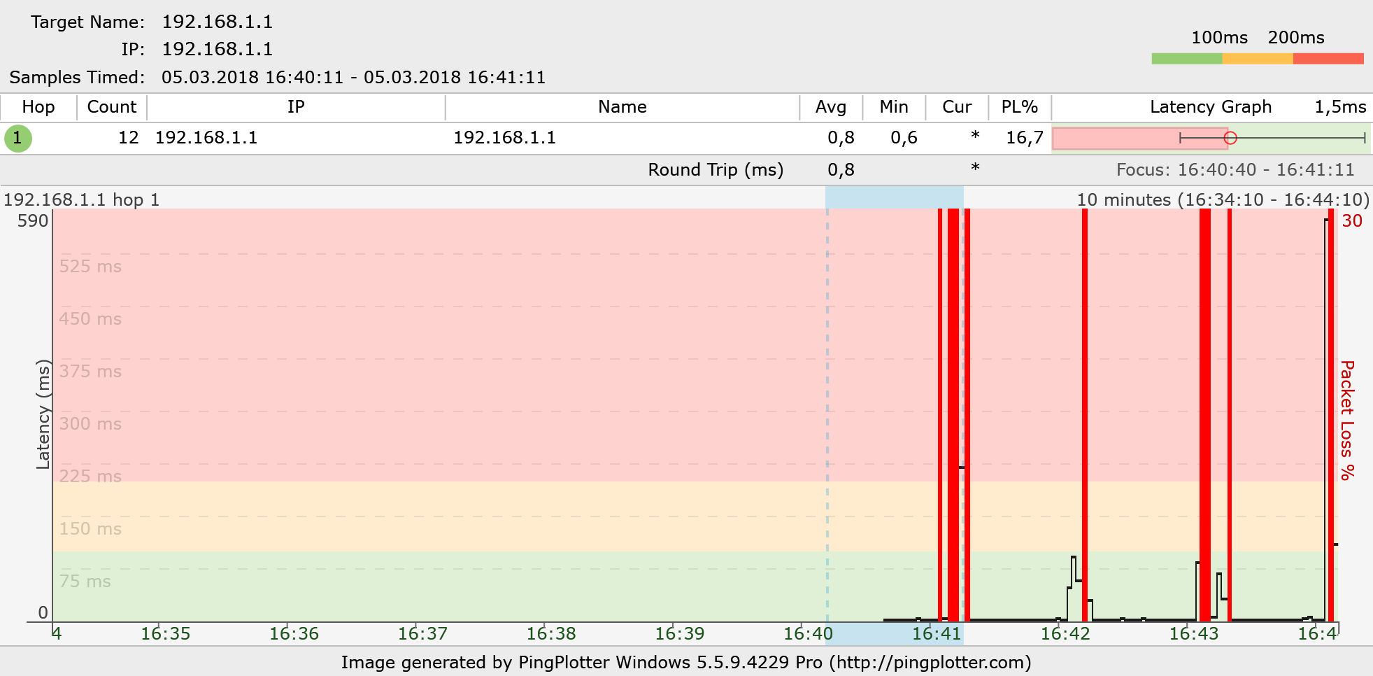The width and height of the screenshot is (1373, 676).
Task: Click the green 100ms legend color bar
Action: click(1186, 59)
